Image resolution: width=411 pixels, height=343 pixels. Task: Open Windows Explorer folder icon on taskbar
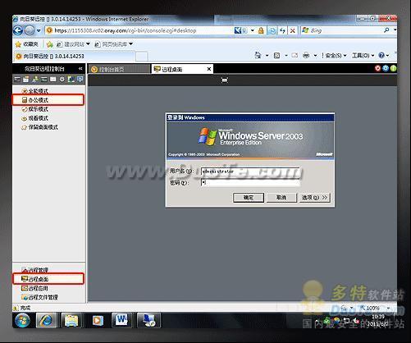pos(71,321)
